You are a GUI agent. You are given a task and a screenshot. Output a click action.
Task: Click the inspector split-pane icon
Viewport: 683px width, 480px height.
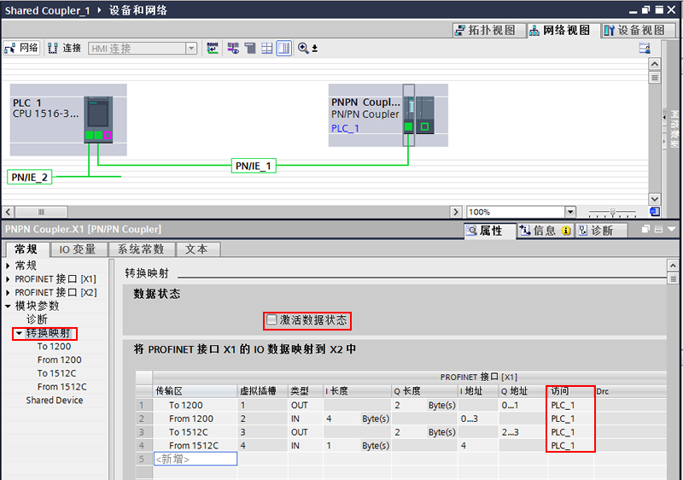pos(658,229)
